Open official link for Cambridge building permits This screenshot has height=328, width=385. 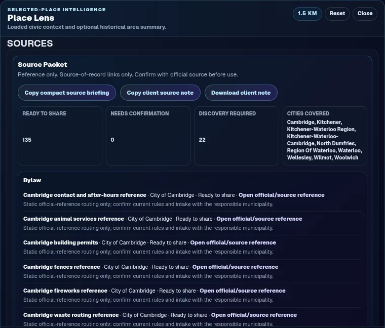pos(233,242)
